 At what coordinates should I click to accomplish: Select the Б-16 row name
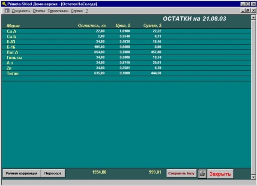[11, 47]
